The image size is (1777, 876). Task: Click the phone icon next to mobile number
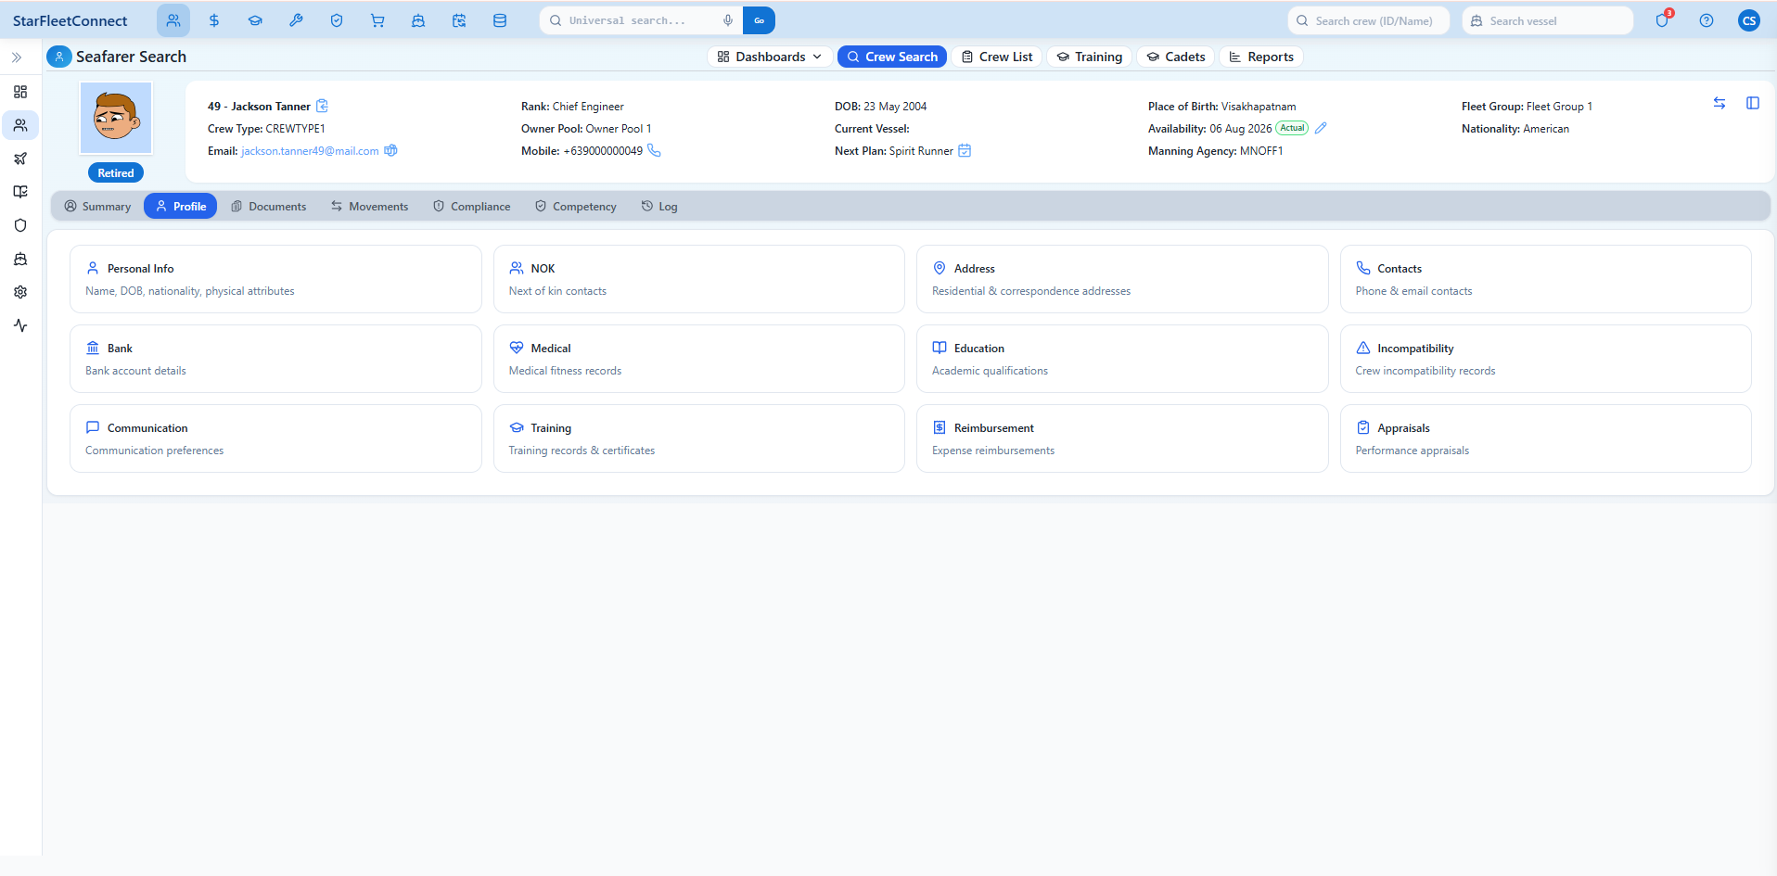(x=654, y=150)
